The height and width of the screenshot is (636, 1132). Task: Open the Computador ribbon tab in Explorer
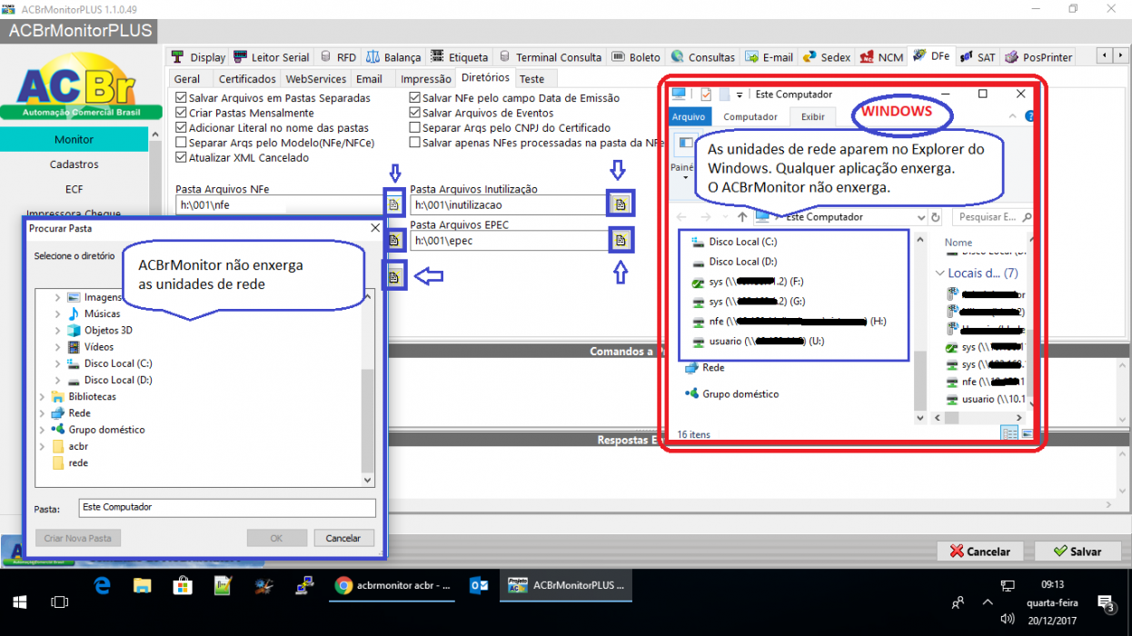(750, 116)
